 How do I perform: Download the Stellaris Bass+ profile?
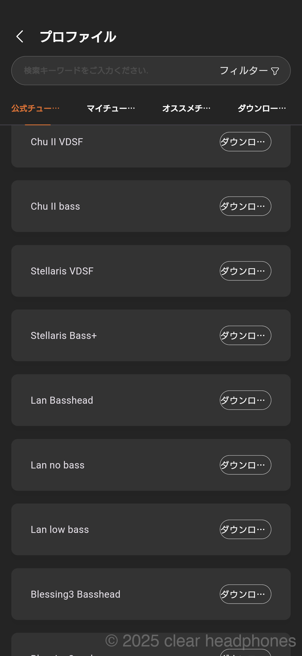245,336
